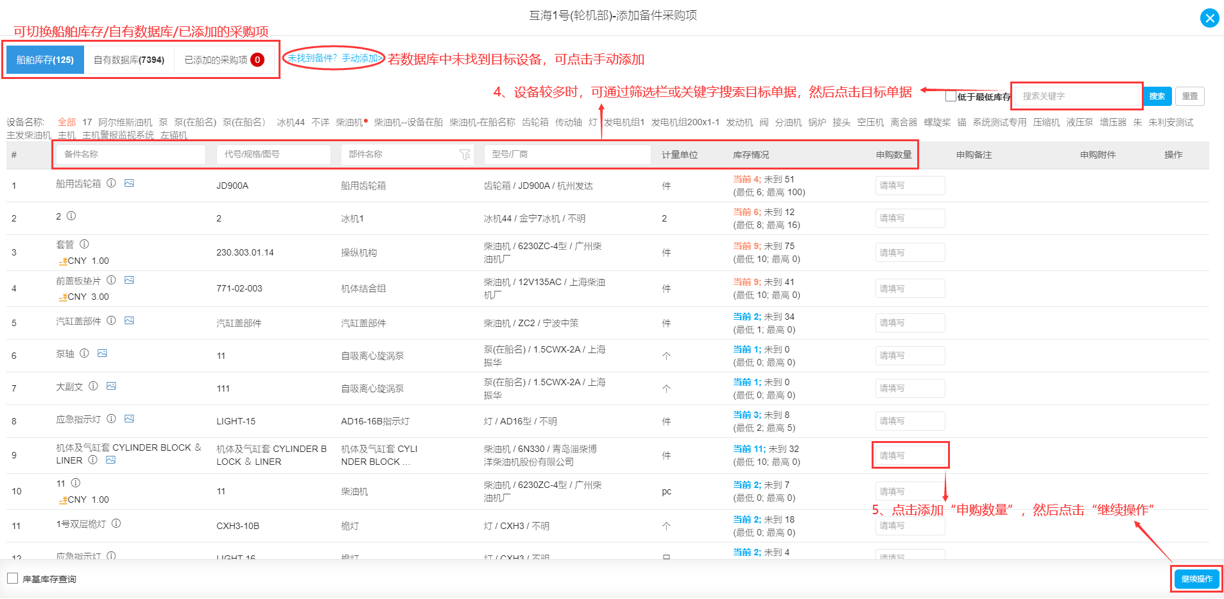This screenshot has width=1224, height=599.
Task: Open info icon for 1号双层舱灯
Action: coord(116,523)
